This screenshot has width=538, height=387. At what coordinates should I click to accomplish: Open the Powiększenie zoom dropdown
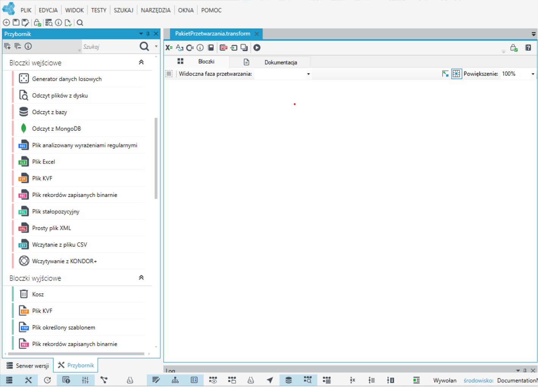533,74
